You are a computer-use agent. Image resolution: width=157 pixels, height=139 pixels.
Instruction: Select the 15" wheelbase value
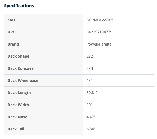[89, 81]
